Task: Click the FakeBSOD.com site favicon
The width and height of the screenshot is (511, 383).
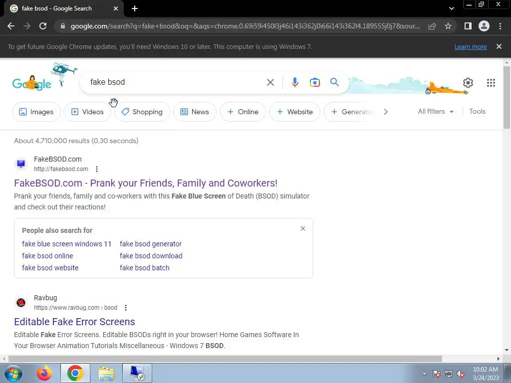Action: (x=21, y=164)
